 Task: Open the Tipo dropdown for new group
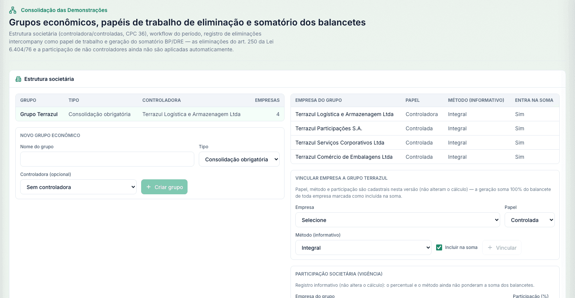pos(239,159)
